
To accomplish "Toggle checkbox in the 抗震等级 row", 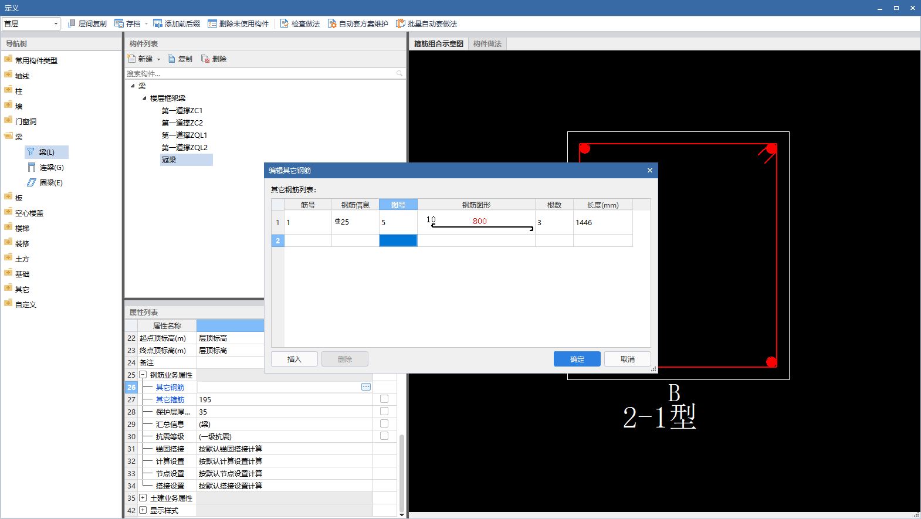I will click(x=384, y=436).
